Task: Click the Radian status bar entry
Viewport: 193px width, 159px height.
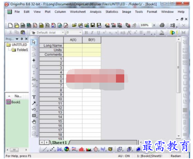Action: tap(176, 156)
